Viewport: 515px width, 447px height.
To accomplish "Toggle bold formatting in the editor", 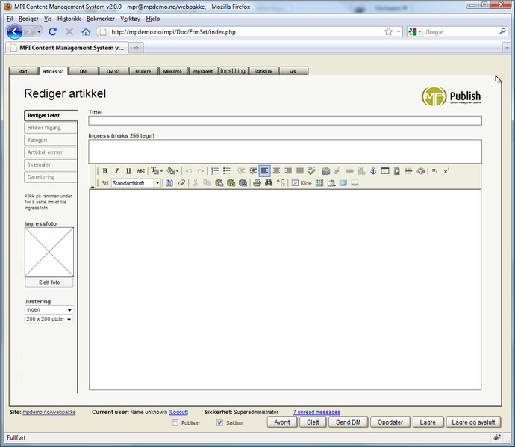I will coord(105,171).
